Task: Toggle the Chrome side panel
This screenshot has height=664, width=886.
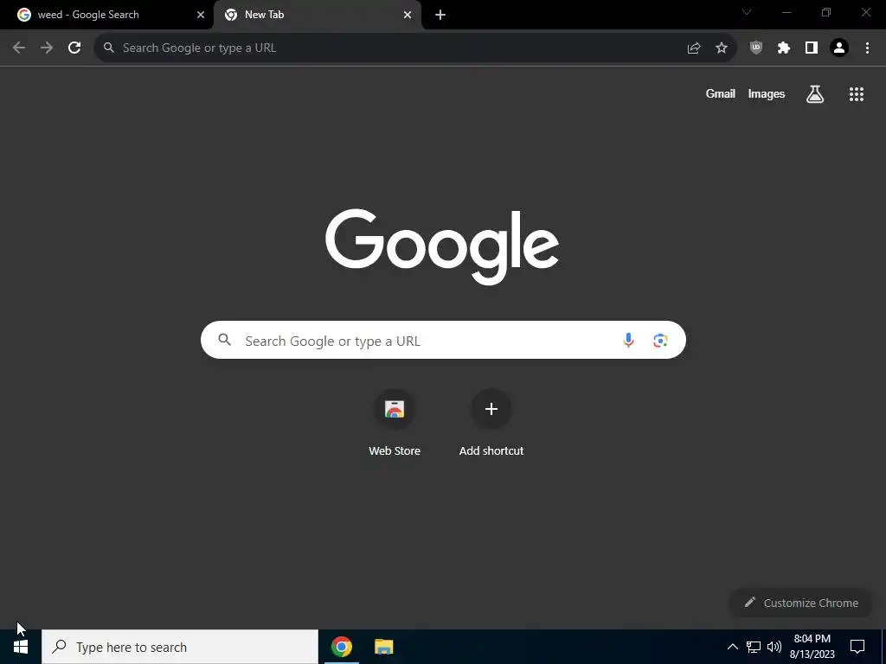Action: 812,48
